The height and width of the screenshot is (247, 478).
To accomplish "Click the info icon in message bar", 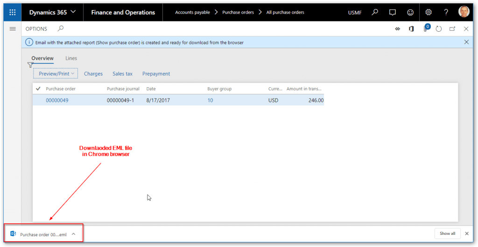I will pyautogui.click(x=29, y=42).
